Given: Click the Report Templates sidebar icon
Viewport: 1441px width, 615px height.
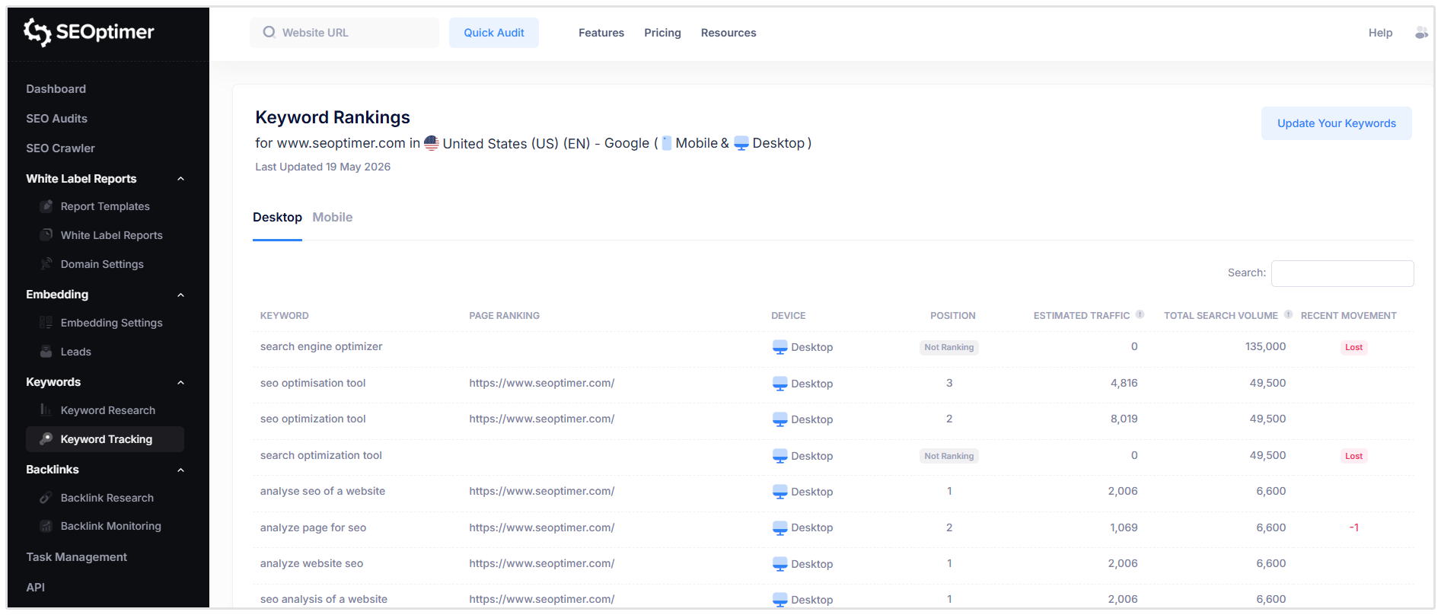Looking at the screenshot, I should 46,206.
